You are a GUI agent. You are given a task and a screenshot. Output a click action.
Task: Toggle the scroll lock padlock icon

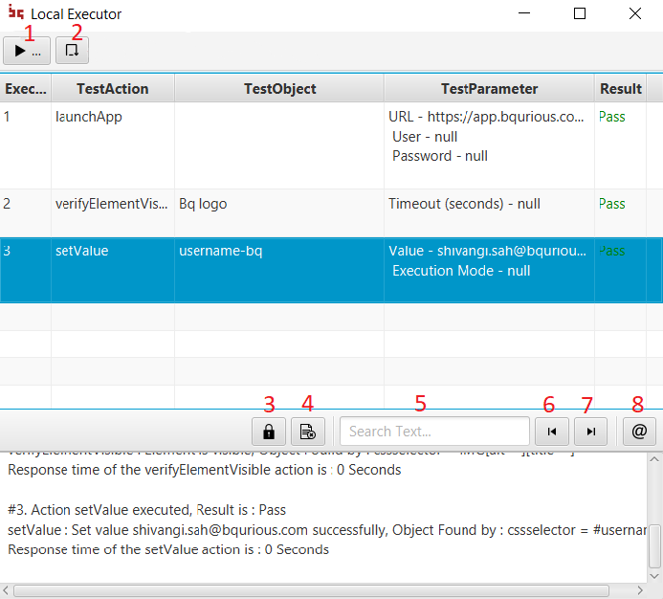(x=269, y=432)
